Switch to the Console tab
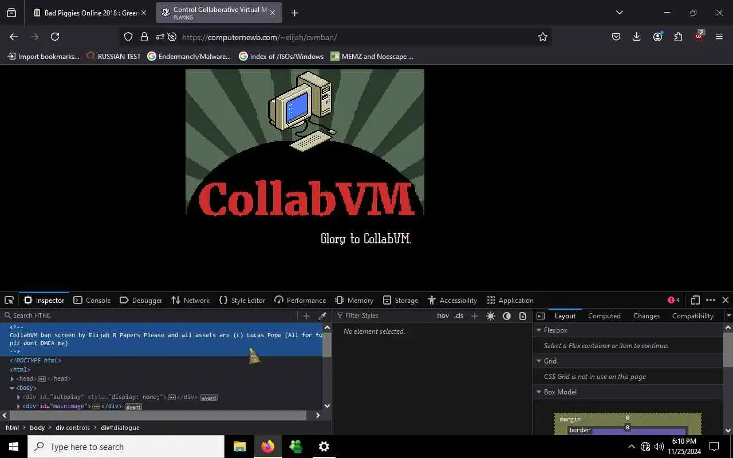 pos(92,300)
